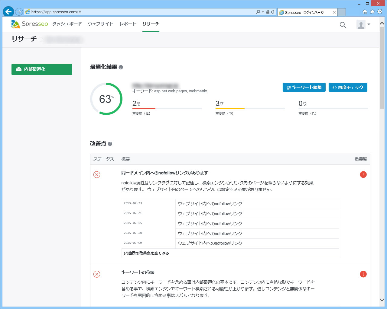Expand the account dropdown next to the avatar
The image size is (387, 309).
(x=368, y=25)
